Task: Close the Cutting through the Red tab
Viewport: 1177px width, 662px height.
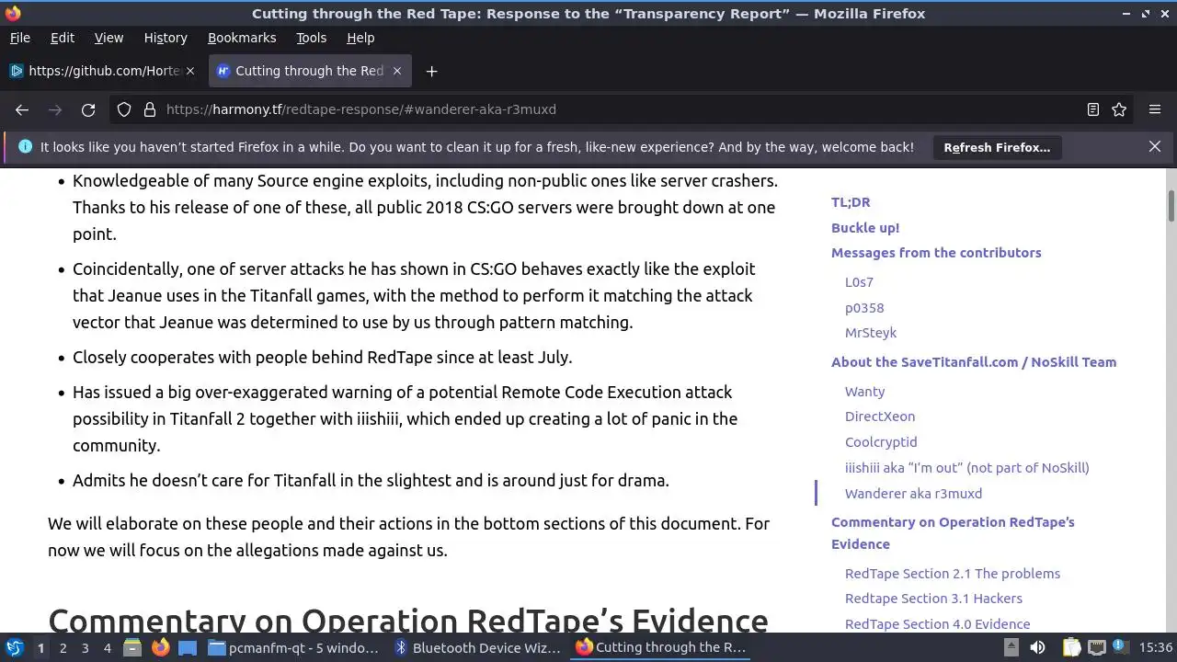Action: click(x=397, y=71)
